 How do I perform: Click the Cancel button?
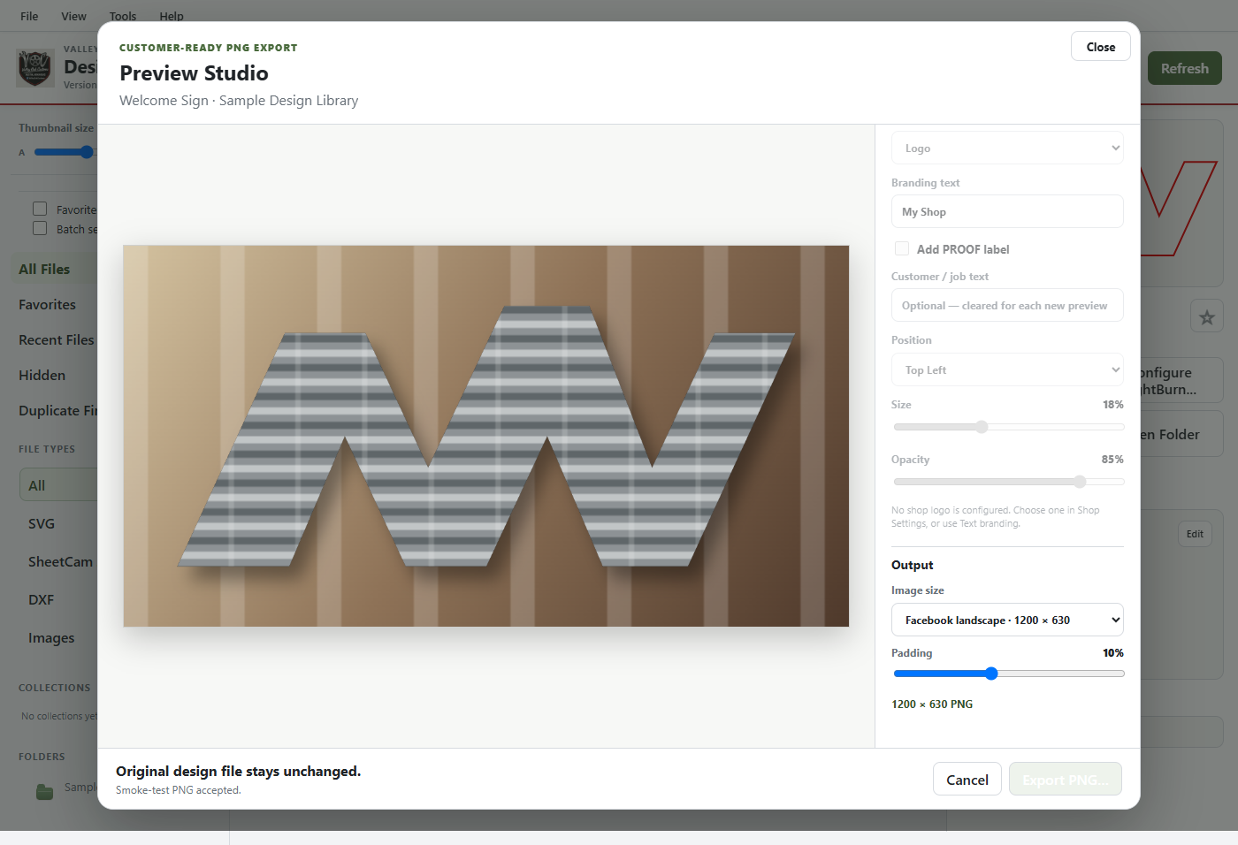point(967,780)
